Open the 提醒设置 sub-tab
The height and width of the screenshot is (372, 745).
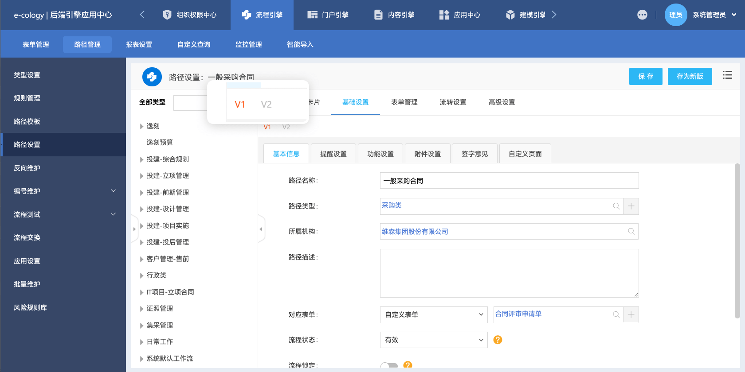(x=333, y=154)
